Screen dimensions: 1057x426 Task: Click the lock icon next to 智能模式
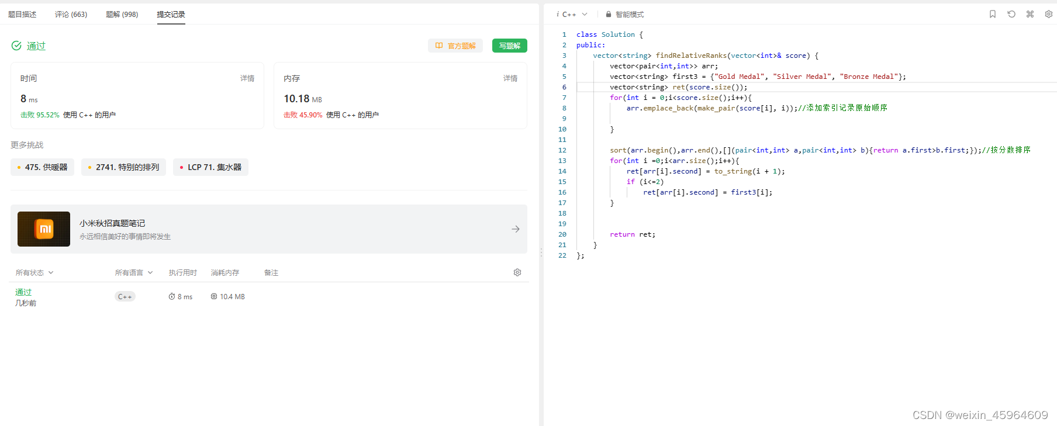click(609, 15)
